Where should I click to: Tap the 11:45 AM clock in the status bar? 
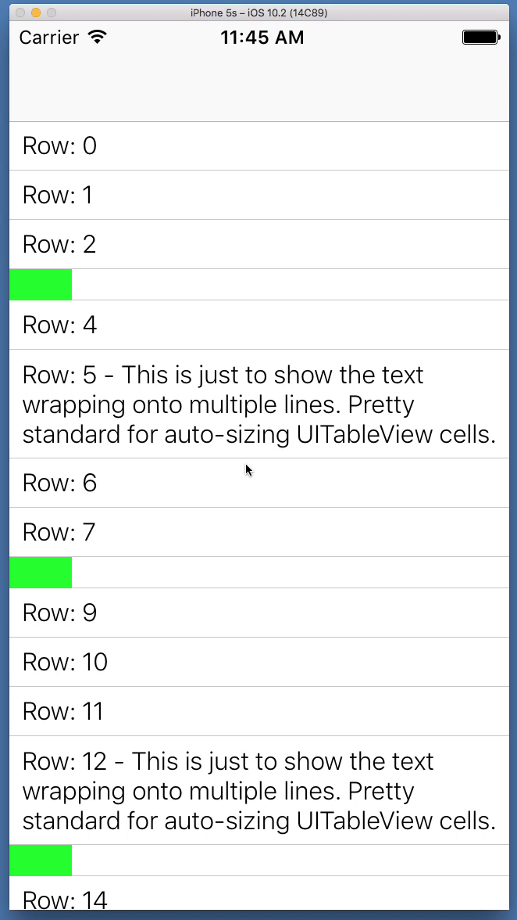262,37
